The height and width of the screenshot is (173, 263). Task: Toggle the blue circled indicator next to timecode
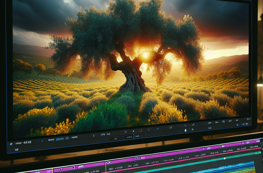(67, 138)
